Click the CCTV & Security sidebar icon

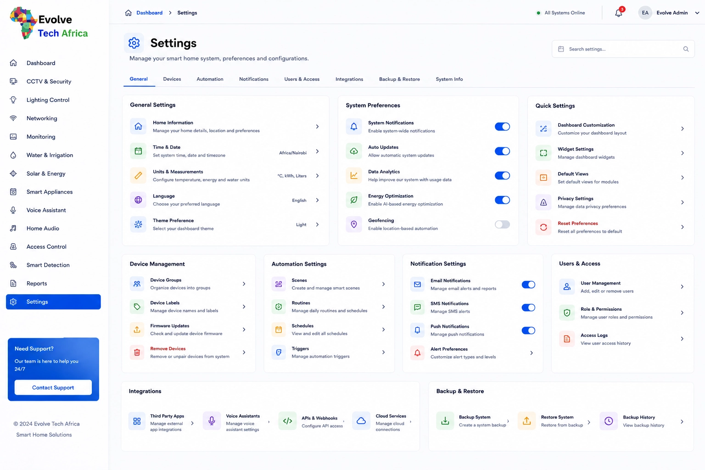[x=13, y=81]
